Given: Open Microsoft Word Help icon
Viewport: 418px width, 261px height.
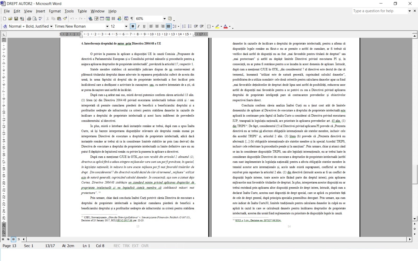Looking at the screenshot, I should tap(170, 19).
